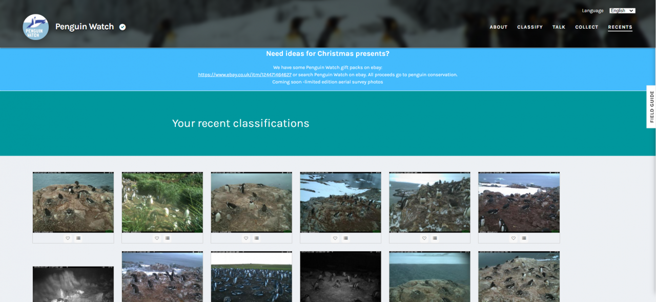Viewport: 656px width, 302px height.
Task: Open the Field Guide side tab
Action: point(651,106)
